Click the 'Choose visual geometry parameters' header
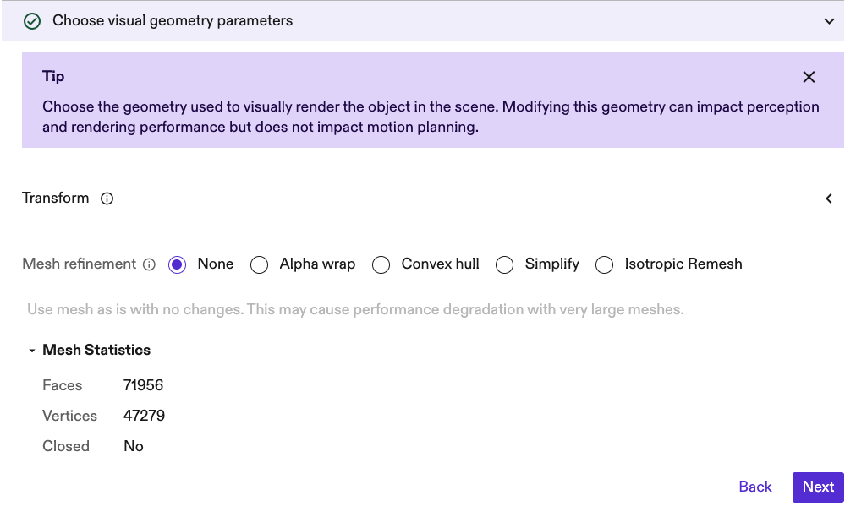 (173, 21)
